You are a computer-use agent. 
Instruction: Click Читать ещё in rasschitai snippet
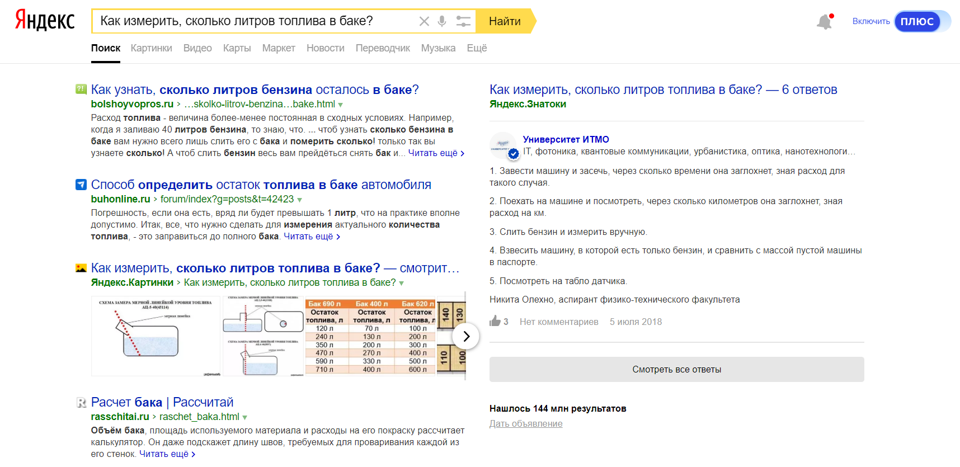tap(167, 454)
